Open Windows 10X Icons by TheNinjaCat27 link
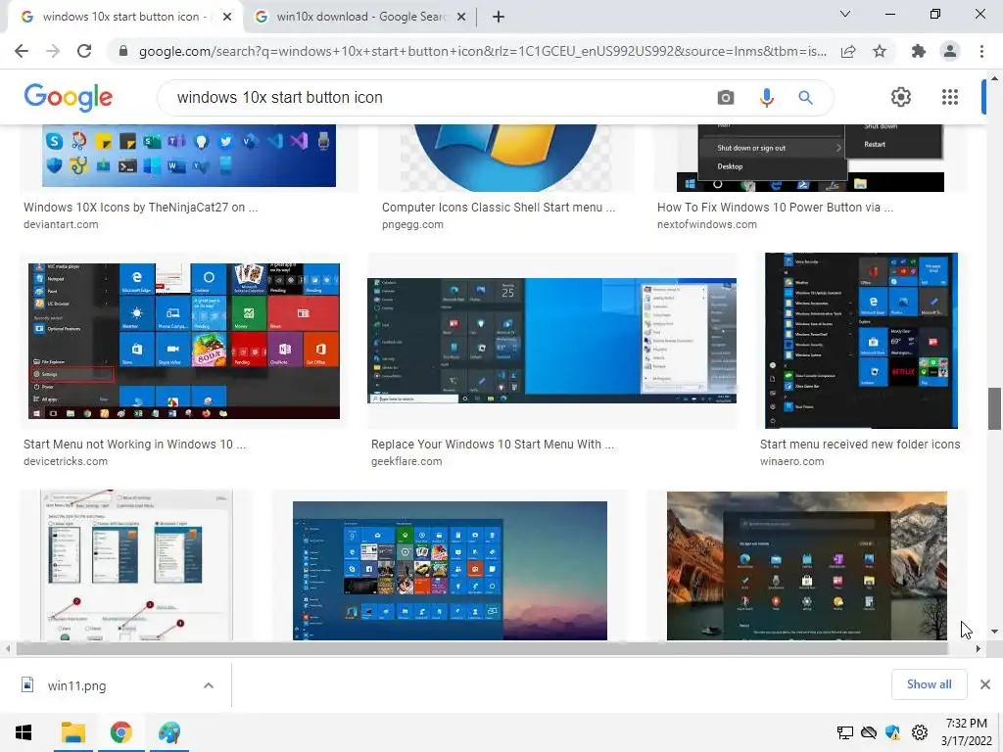1003x752 pixels. (x=141, y=208)
